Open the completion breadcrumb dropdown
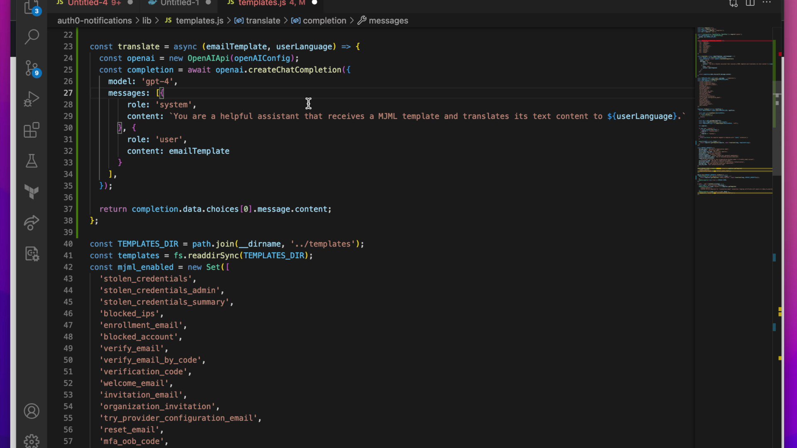797x448 pixels. 324,21
